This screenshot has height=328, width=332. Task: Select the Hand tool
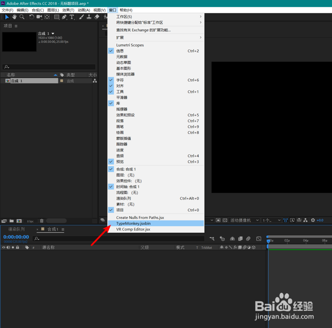[x=14, y=17]
